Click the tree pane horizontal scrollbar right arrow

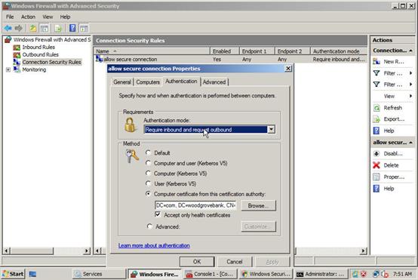87,251
